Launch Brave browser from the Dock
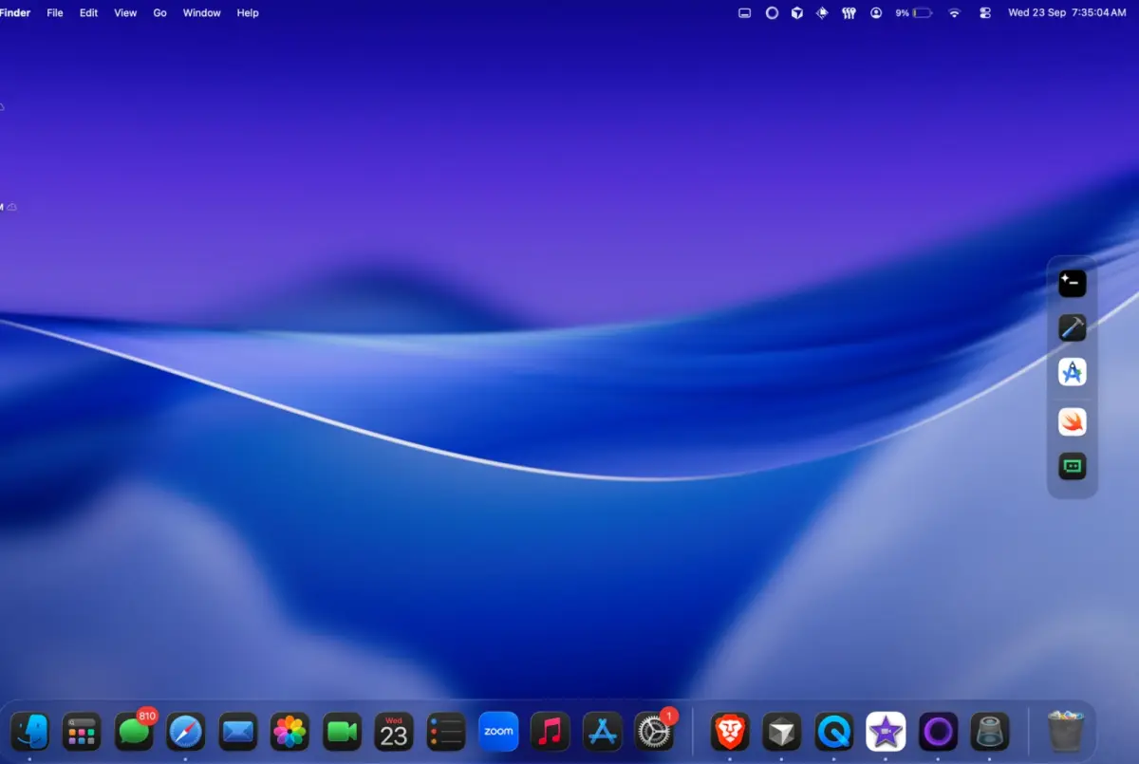 click(x=730, y=732)
